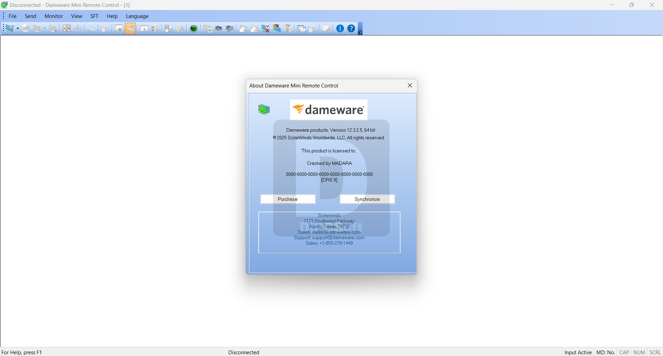Click the greyed windows with X icon
This screenshot has width=663, height=356.
(x=243, y=29)
